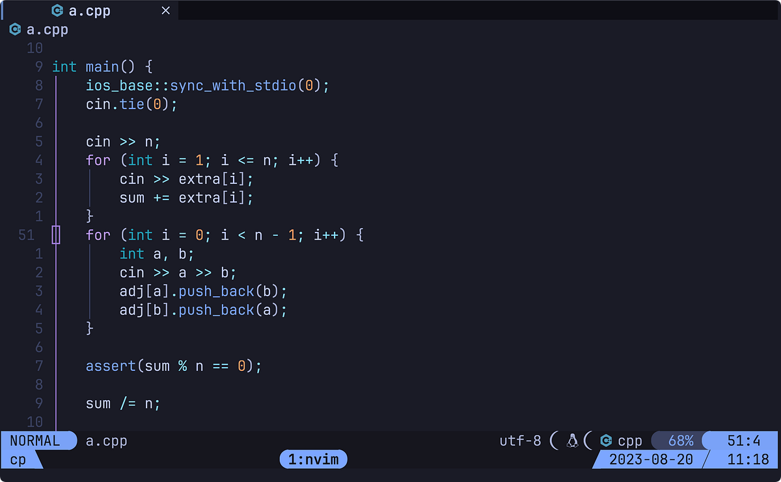Select a.cpp filename in the winbar
Screen dimensions: 781x482
pos(46,29)
